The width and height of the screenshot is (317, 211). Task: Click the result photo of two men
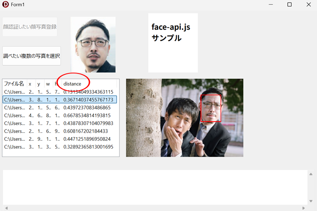tap(185, 118)
